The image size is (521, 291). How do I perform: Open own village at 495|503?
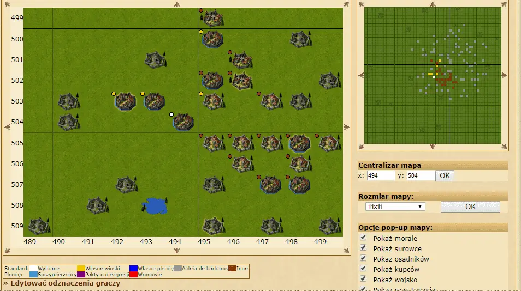coord(213,101)
